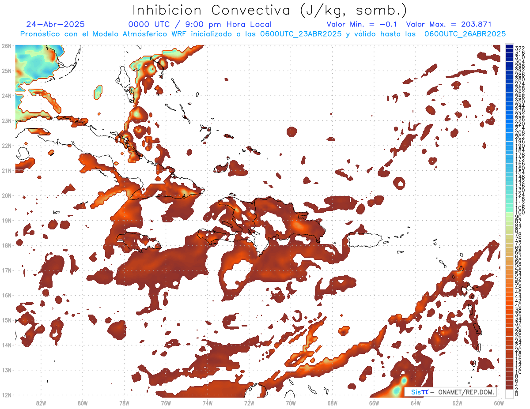Image resolution: width=530 pixels, height=409 pixels.
Task: Click the 78W longitude label
Action: (124, 403)
